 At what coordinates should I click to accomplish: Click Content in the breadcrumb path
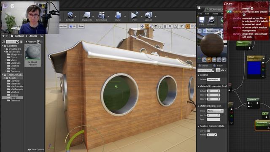point(19,36)
